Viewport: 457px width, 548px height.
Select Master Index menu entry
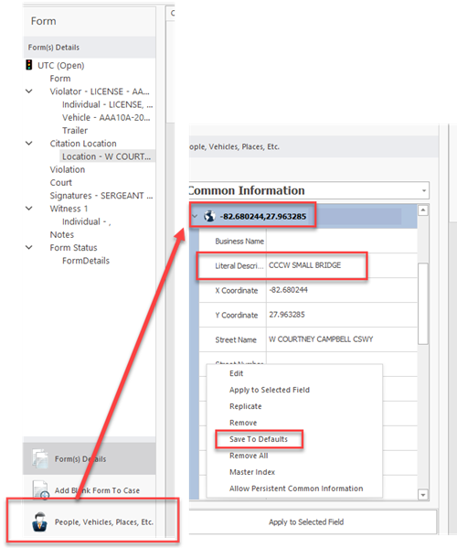pos(252,472)
